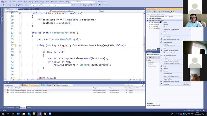Viewport: 207px width, 116px height.
Task: Expand the Dependencies tree node
Action: pos(149,23)
